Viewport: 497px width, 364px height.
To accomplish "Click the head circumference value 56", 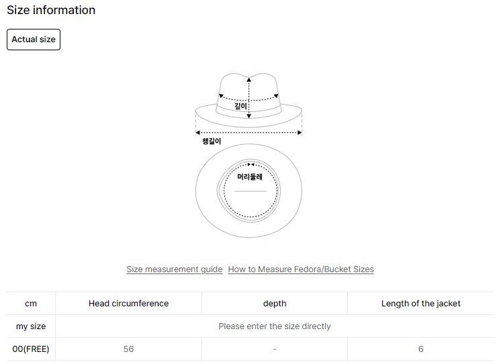I will pyautogui.click(x=128, y=349).
